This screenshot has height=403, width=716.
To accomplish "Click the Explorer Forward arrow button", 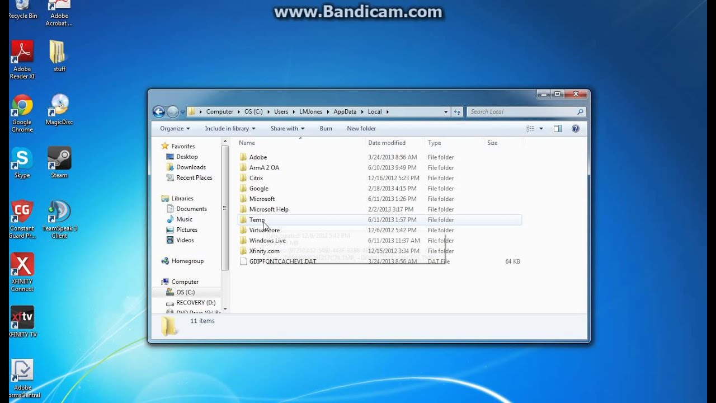I will (173, 111).
